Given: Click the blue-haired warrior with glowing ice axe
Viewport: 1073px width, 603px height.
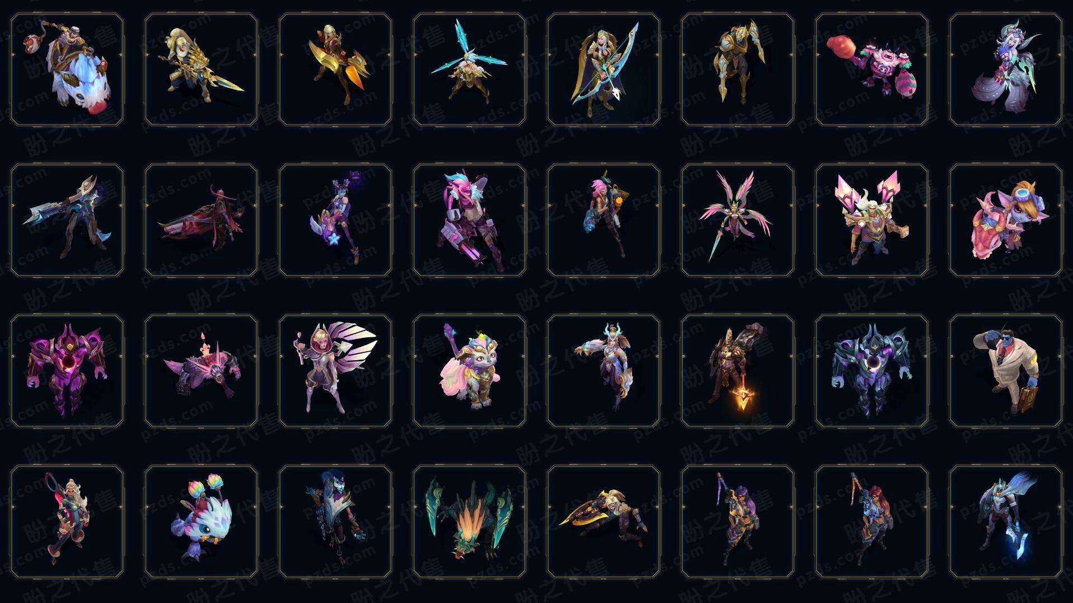Looking at the screenshot, I should click(1006, 521).
